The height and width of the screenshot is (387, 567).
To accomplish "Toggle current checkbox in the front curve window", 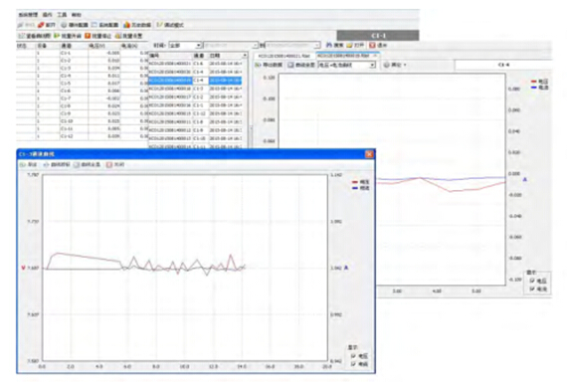I will 353,364.
